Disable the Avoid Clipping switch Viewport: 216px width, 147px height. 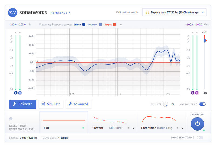pos(202,104)
